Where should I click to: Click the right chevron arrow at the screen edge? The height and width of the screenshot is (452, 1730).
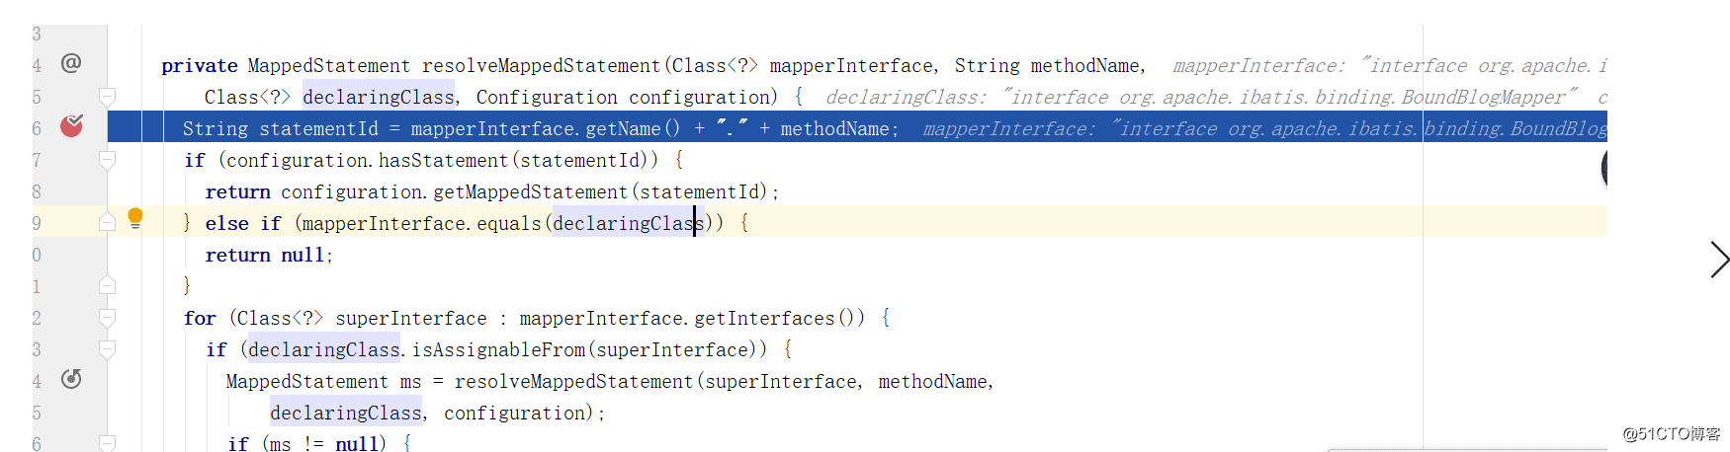point(1719,260)
